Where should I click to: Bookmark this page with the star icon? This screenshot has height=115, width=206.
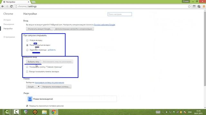189,6
